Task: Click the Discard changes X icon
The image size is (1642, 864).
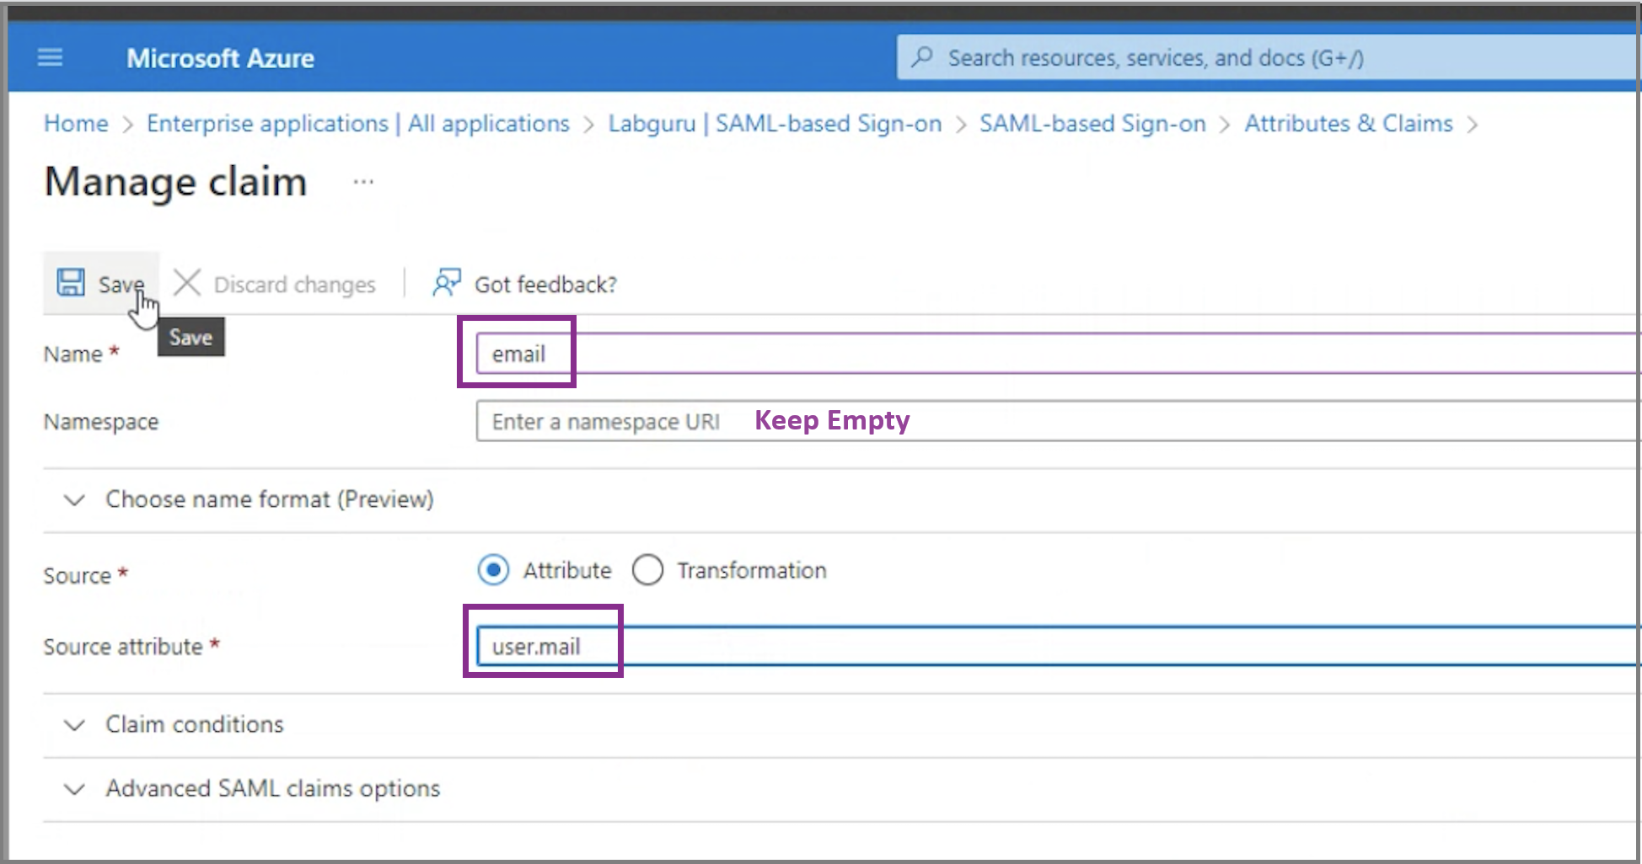Action: (187, 283)
